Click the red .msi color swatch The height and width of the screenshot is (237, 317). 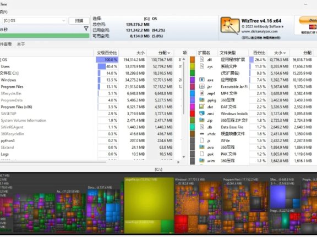(192, 113)
